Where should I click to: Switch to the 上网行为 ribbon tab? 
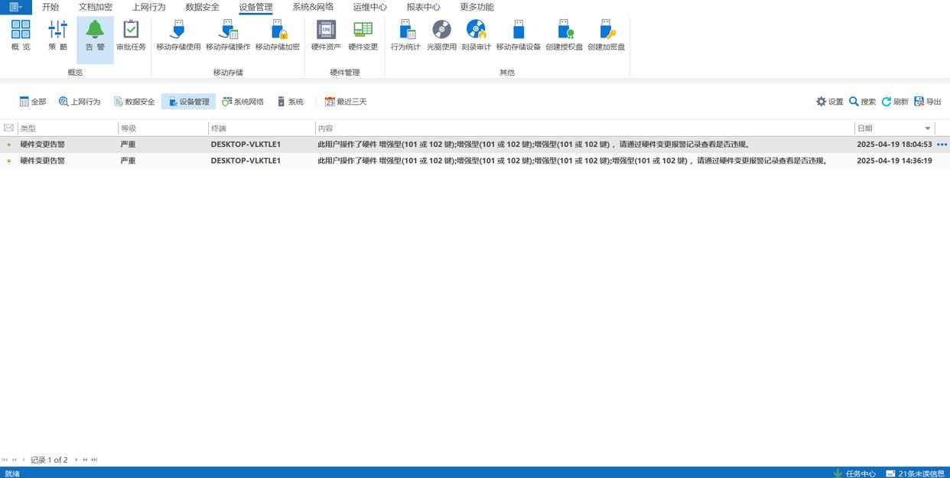pyautogui.click(x=148, y=7)
